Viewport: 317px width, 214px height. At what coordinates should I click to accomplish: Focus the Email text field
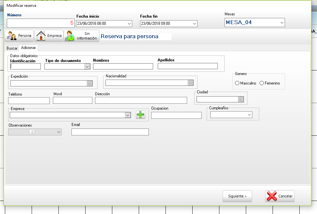pos(110,132)
